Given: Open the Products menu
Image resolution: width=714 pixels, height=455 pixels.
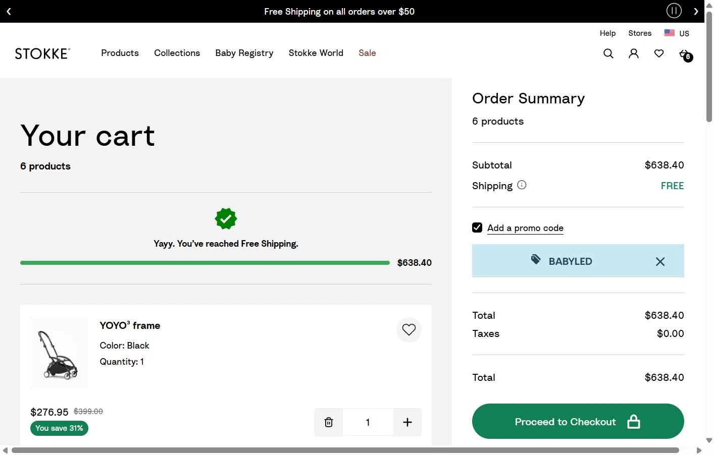Looking at the screenshot, I should [x=120, y=53].
